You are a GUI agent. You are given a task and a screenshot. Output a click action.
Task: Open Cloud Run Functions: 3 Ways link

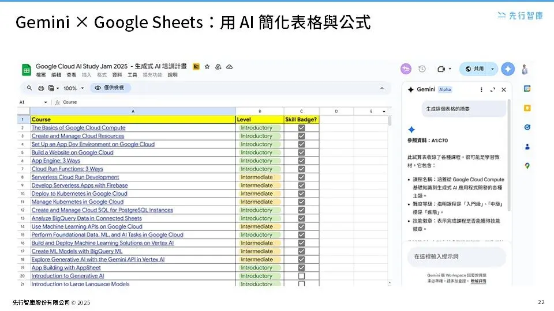(67, 169)
